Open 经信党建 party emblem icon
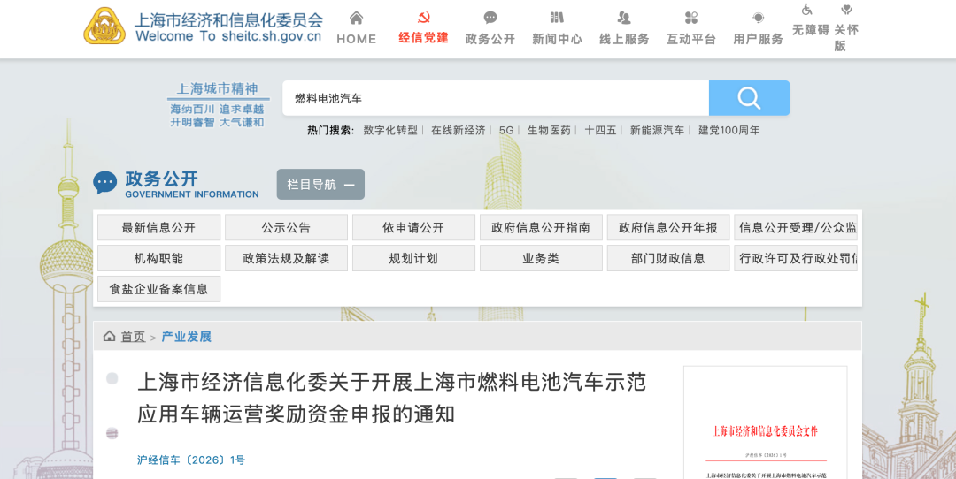 coord(423,18)
